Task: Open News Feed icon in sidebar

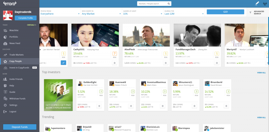Action: pos(5,43)
